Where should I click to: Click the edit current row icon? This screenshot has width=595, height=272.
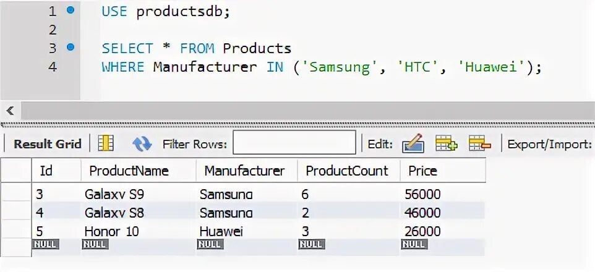(x=413, y=144)
